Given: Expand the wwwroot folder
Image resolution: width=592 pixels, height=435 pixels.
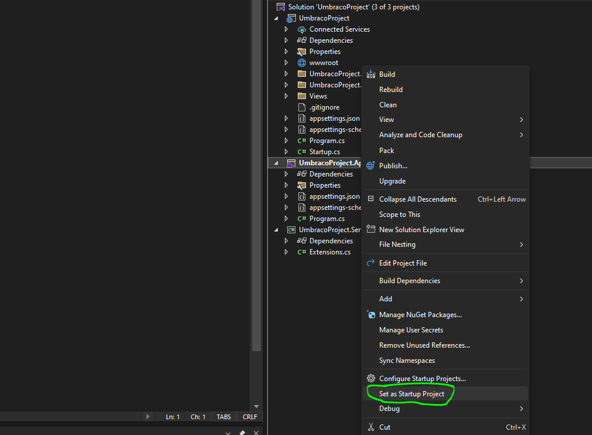Looking at the screenshot, I should tap(286, 62).
